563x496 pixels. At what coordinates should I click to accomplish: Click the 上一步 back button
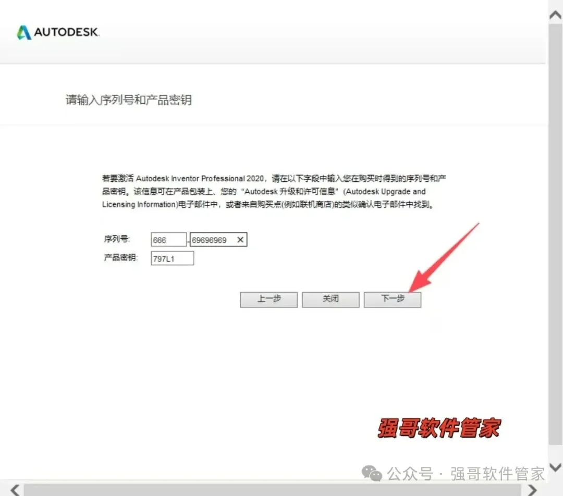pyautogui.click(x=269, y=300)
